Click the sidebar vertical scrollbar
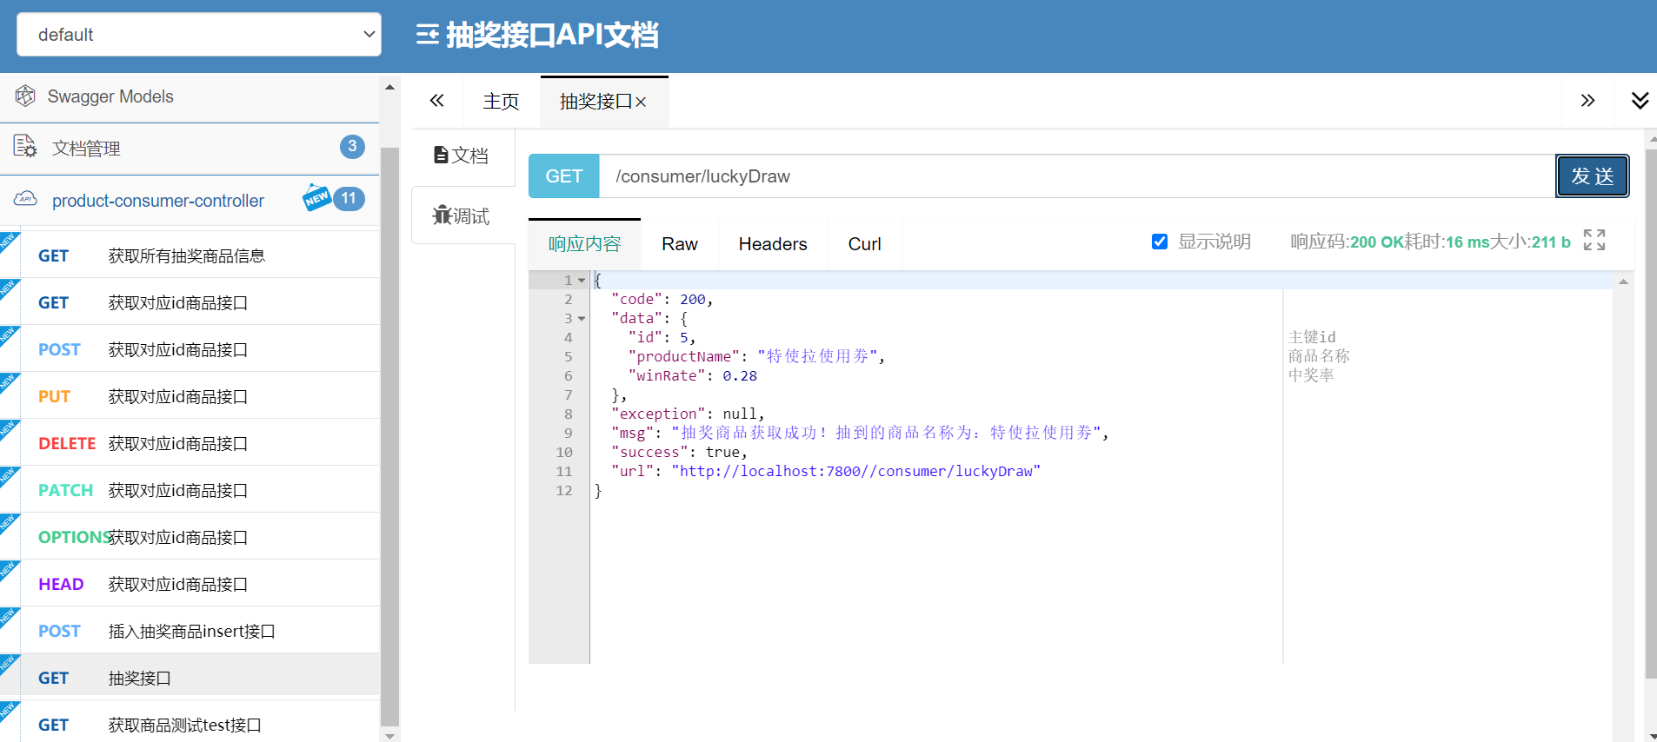1657x742 pixels. coord(389,434)
